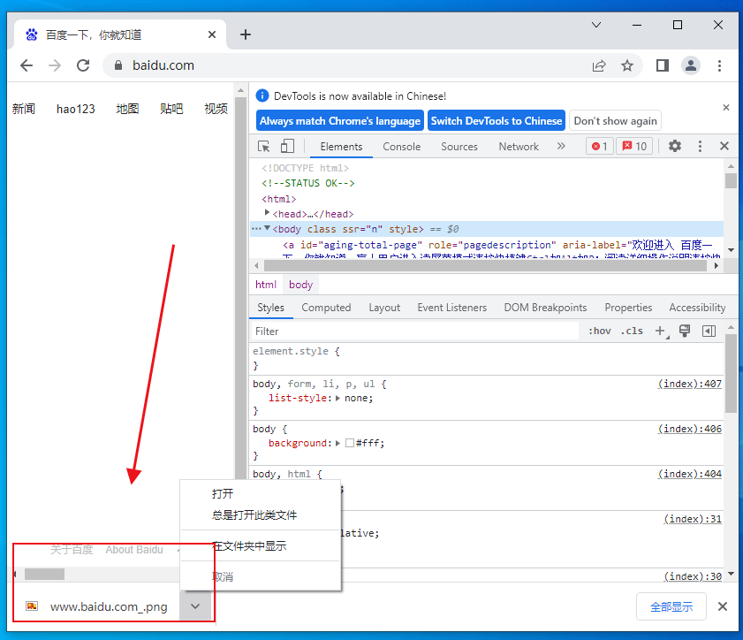Share this page via address bar icon
This screenshot has height=640, width=743.
[599, 65]
